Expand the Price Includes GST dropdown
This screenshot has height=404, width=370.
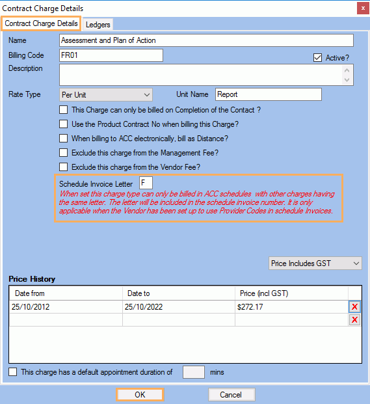(315, 263)
